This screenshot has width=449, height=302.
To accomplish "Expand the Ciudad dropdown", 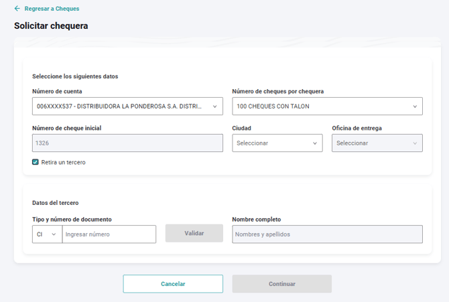I will [x=271, y=143].
